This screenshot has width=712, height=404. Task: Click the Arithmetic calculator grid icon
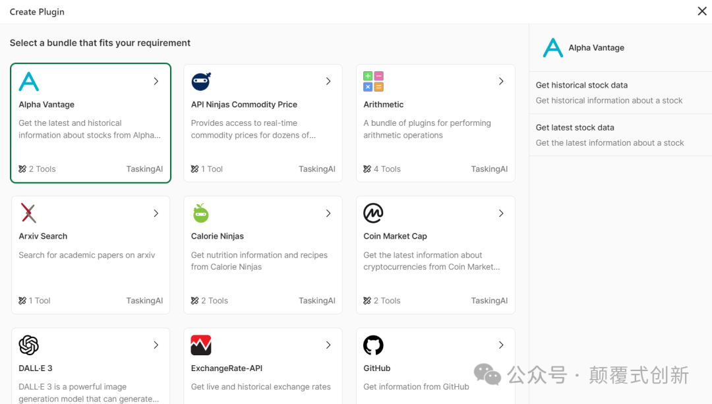[x=373, y=81]
